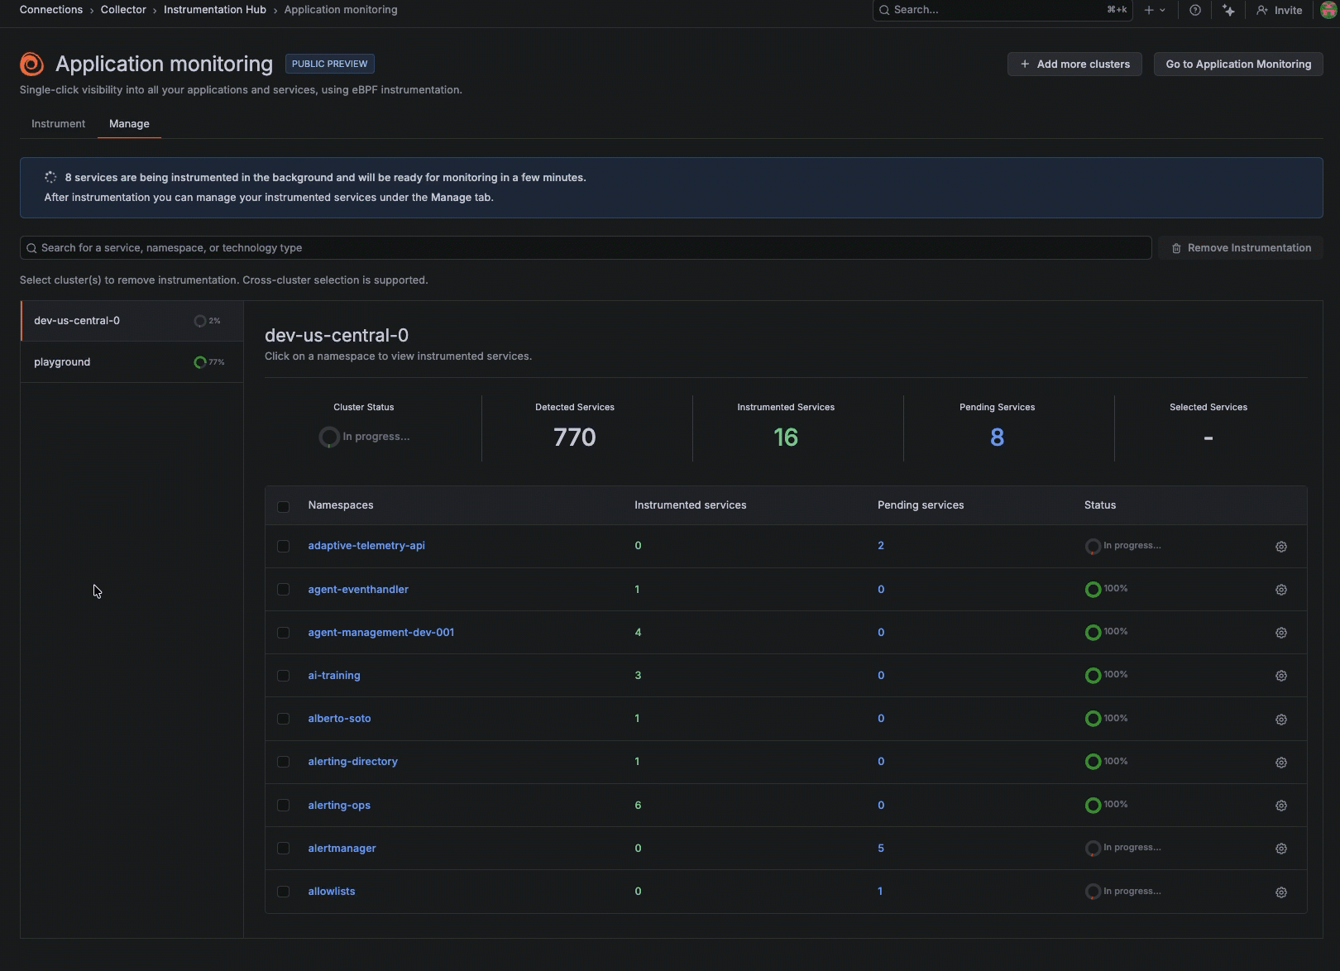Open settings gear for adaptive-telemetry-api namespace
Viewport: 1340px width, 971px height.
[1280, 547]
